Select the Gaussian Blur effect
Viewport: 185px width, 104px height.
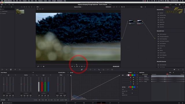pyautogui.click(x=162, y=18)
